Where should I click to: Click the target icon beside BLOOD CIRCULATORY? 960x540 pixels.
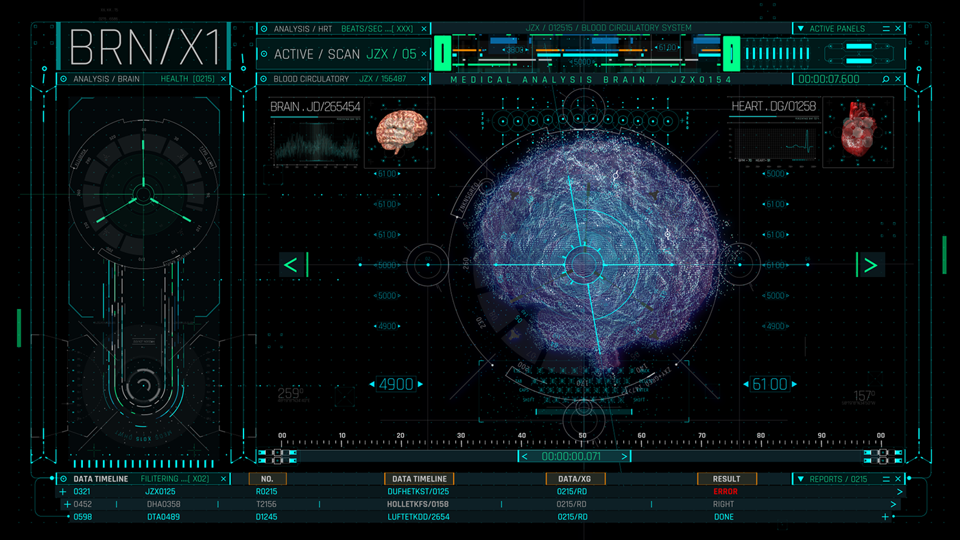pyautogui.click(x=264, y=79)
